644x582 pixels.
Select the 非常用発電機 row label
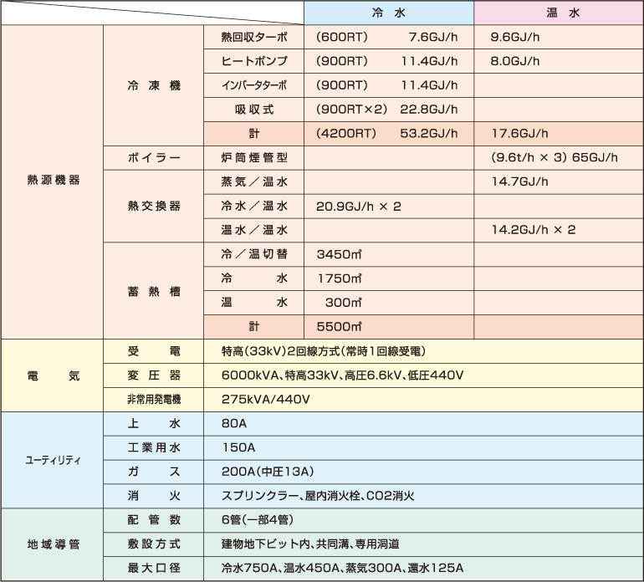(x=153, y=399)
